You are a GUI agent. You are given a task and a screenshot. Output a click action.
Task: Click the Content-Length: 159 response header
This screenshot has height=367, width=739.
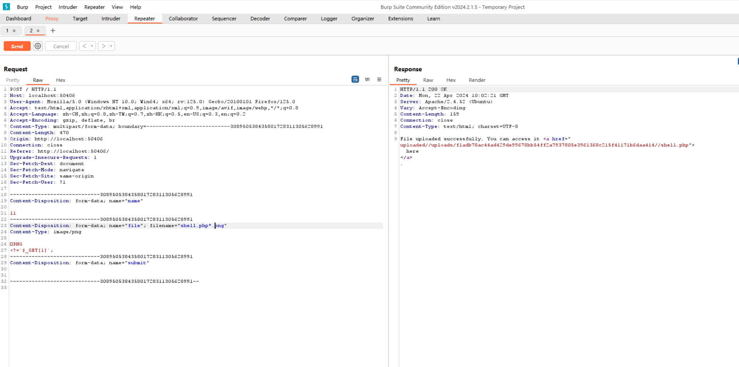click(430, 114)
